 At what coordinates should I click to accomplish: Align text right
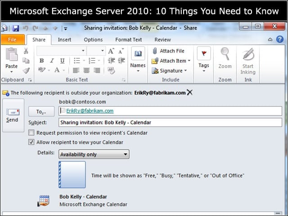click(97, 70)
